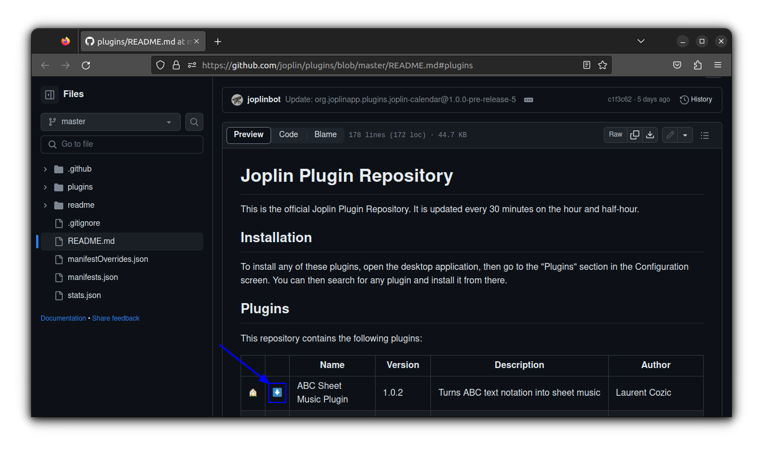The height and width of the screenshot is (451, 763).
Task: View site security padlock details
Action: 176,65
